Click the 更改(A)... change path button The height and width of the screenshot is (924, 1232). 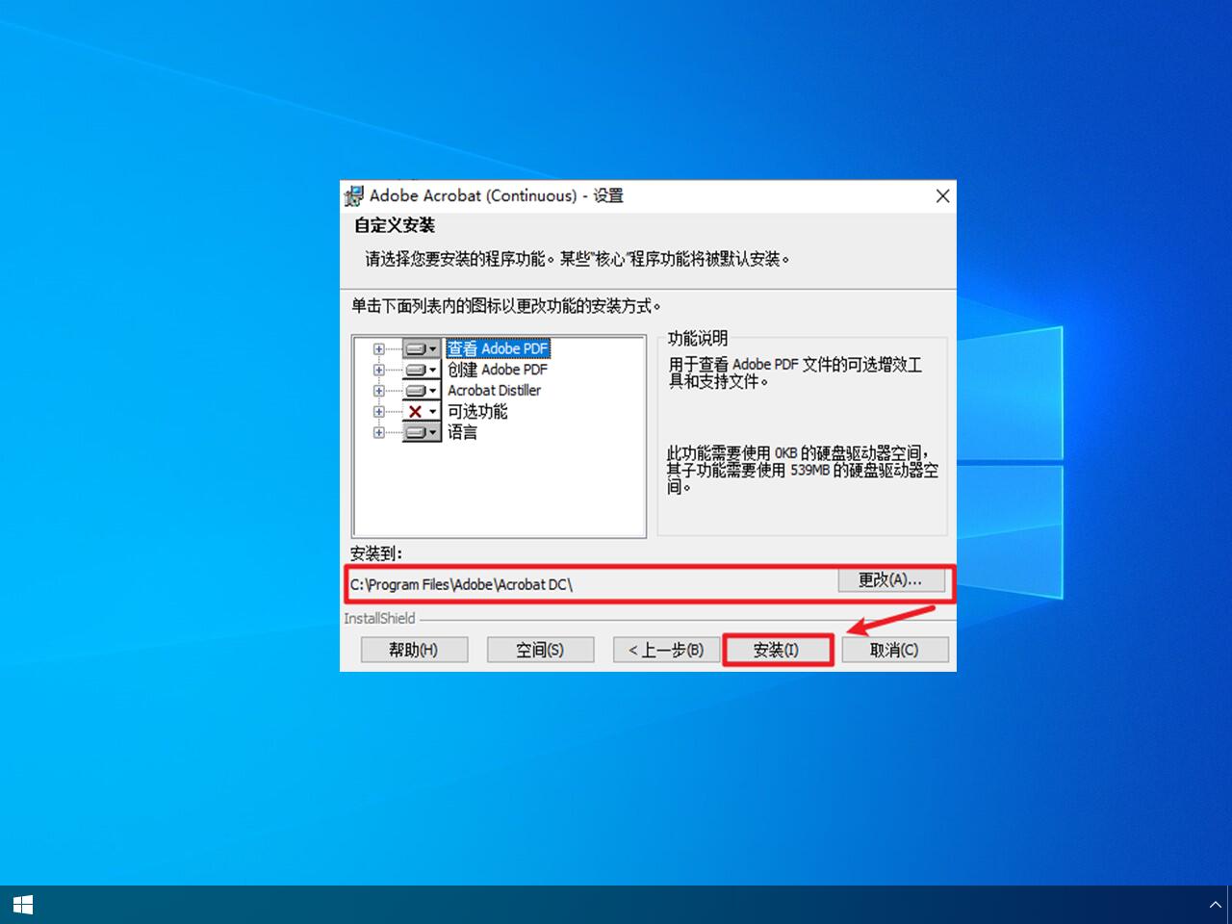point(889,579)
